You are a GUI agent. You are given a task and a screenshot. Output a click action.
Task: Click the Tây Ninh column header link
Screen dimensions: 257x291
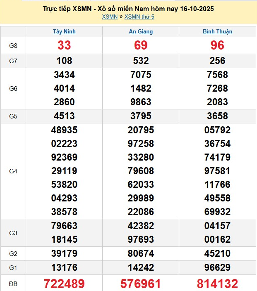tap(64, 32)
